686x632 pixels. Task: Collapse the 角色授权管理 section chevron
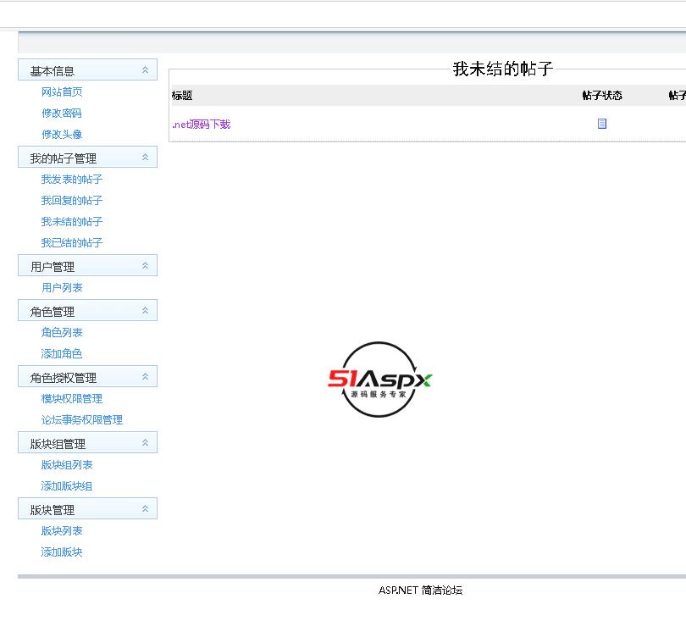click(146, 376)
